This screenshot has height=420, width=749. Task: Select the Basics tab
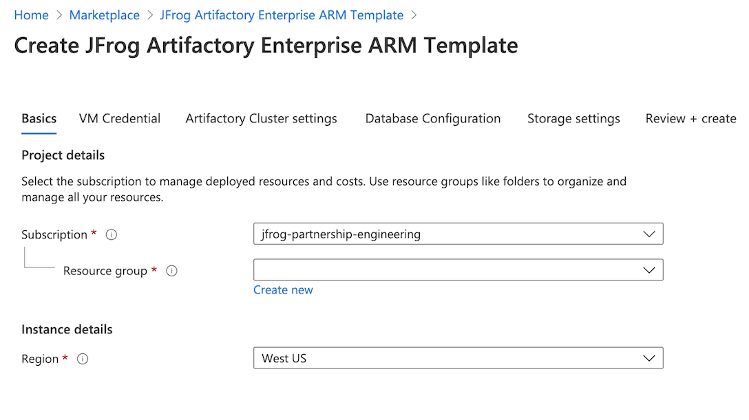click(x=39, y=118)
